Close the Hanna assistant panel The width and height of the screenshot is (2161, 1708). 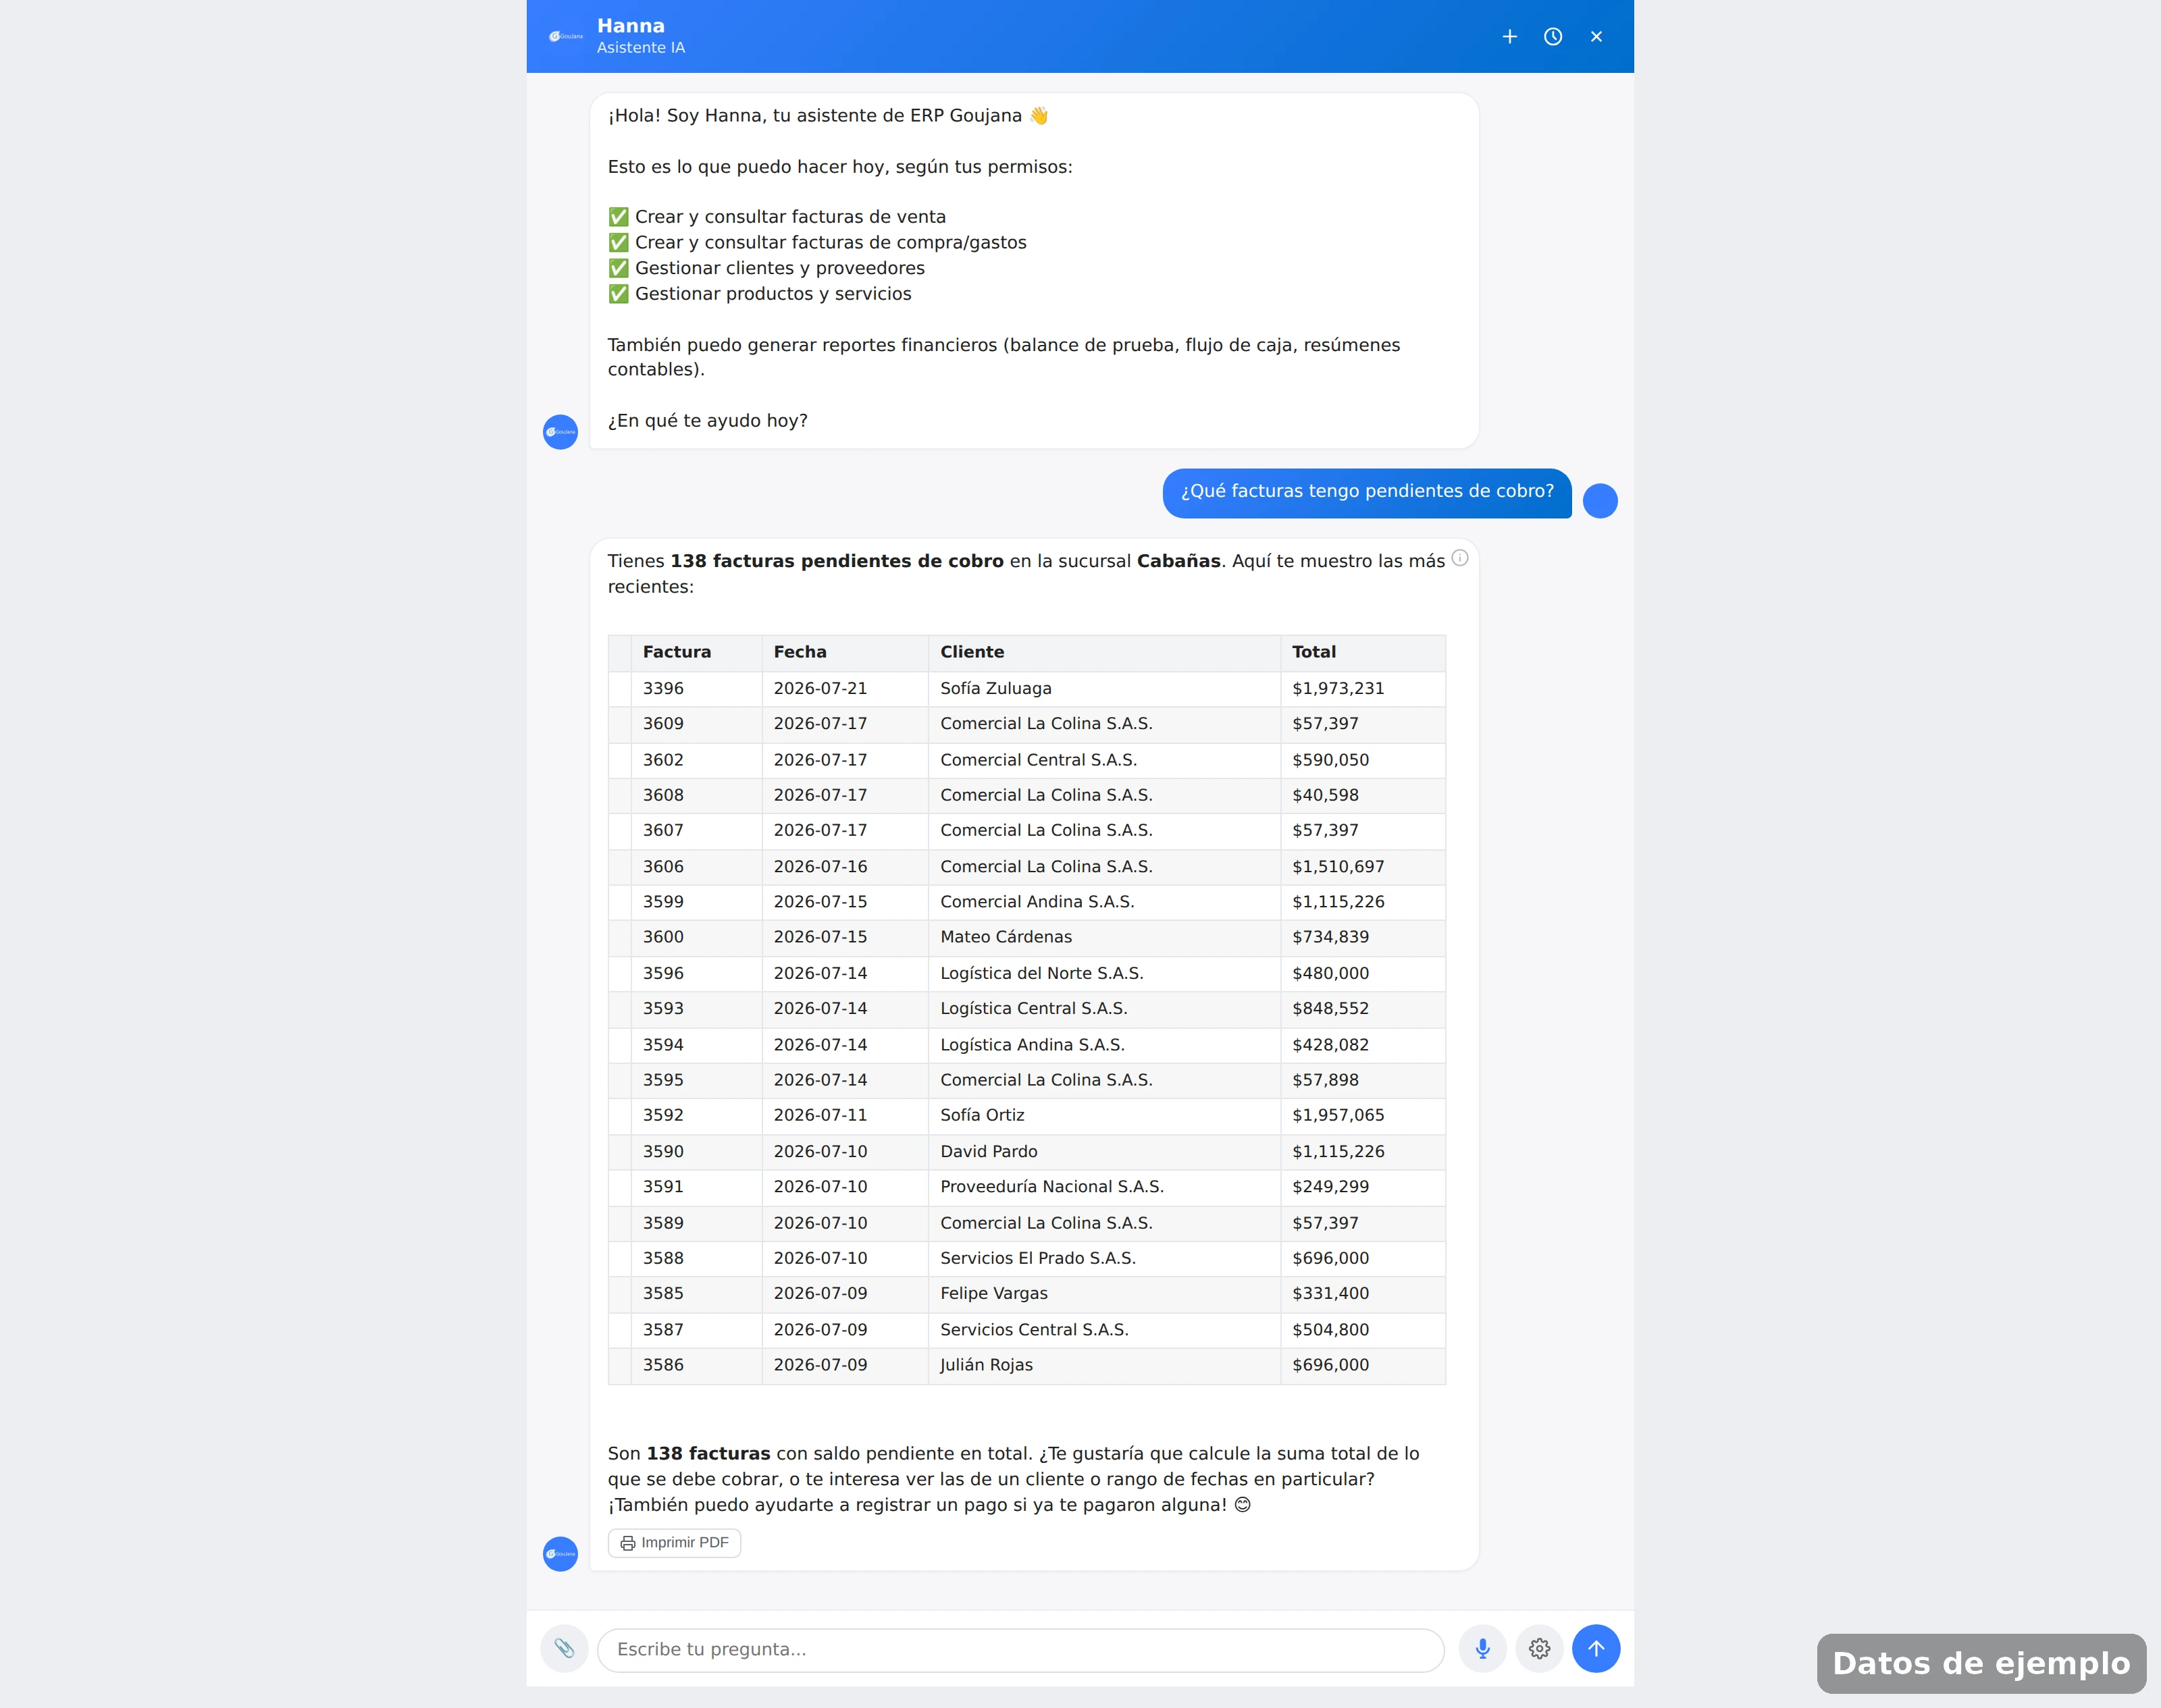point(1596,37)
